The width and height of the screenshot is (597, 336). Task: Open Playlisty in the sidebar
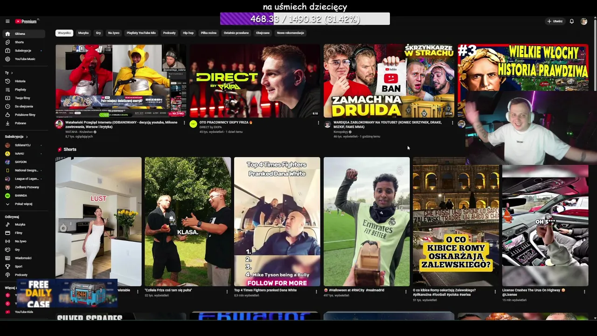coord(23,90)
